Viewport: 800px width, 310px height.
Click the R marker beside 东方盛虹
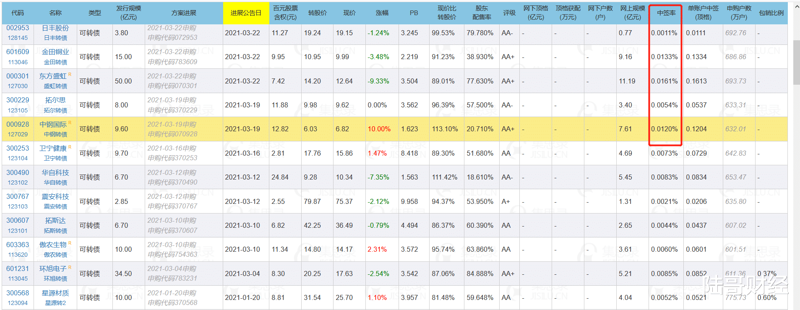(70, 74)
